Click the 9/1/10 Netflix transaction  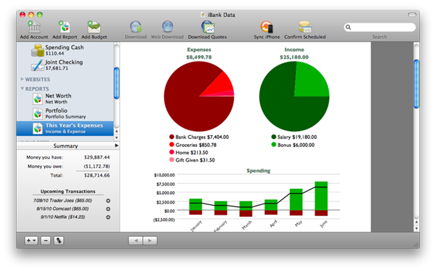click(62, 217)
